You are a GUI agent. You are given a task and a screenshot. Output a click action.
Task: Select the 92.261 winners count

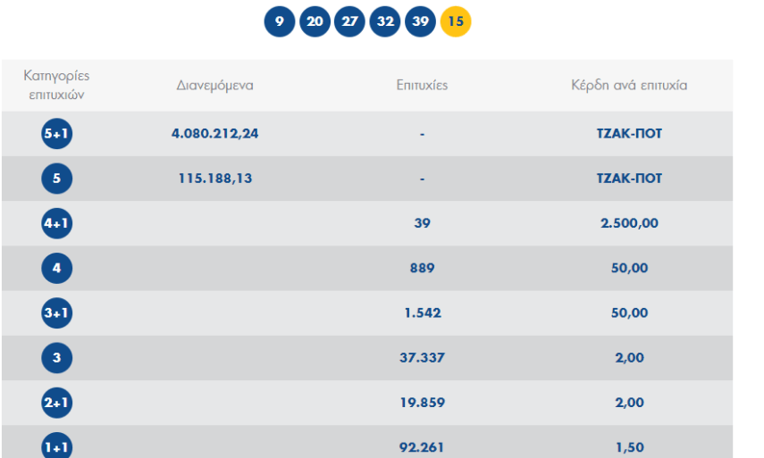tap(422, 447)
